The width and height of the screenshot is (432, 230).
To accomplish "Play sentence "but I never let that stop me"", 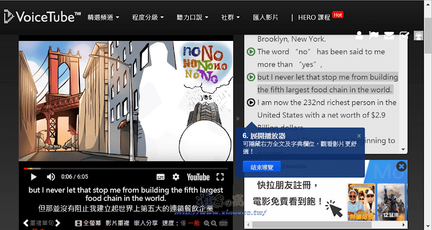I will [x=251, y=77].
